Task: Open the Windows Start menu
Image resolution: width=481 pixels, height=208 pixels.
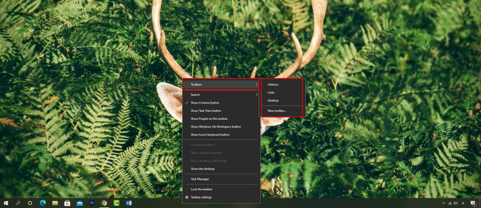Action: pyautogui.click(x=6, y=203)
